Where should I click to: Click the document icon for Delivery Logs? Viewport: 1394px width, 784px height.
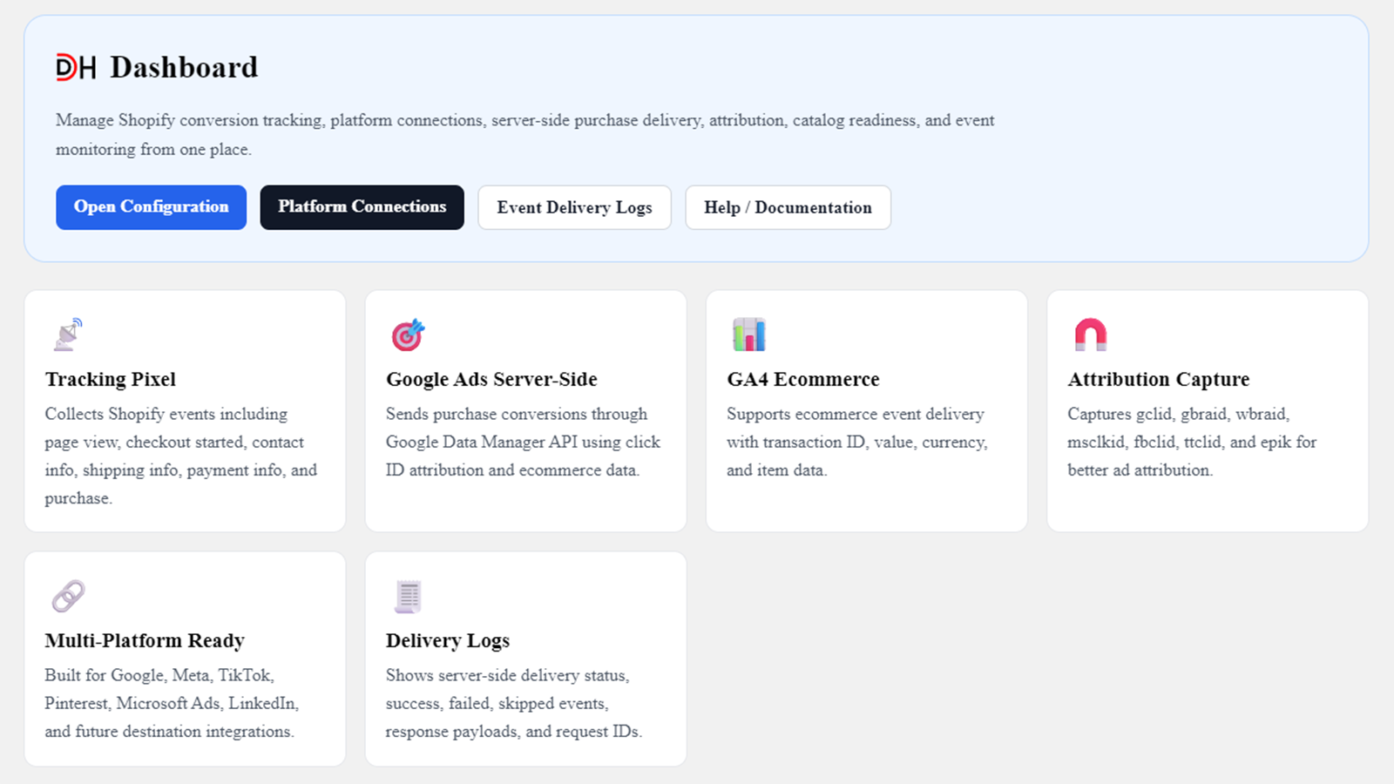[408, 596]
